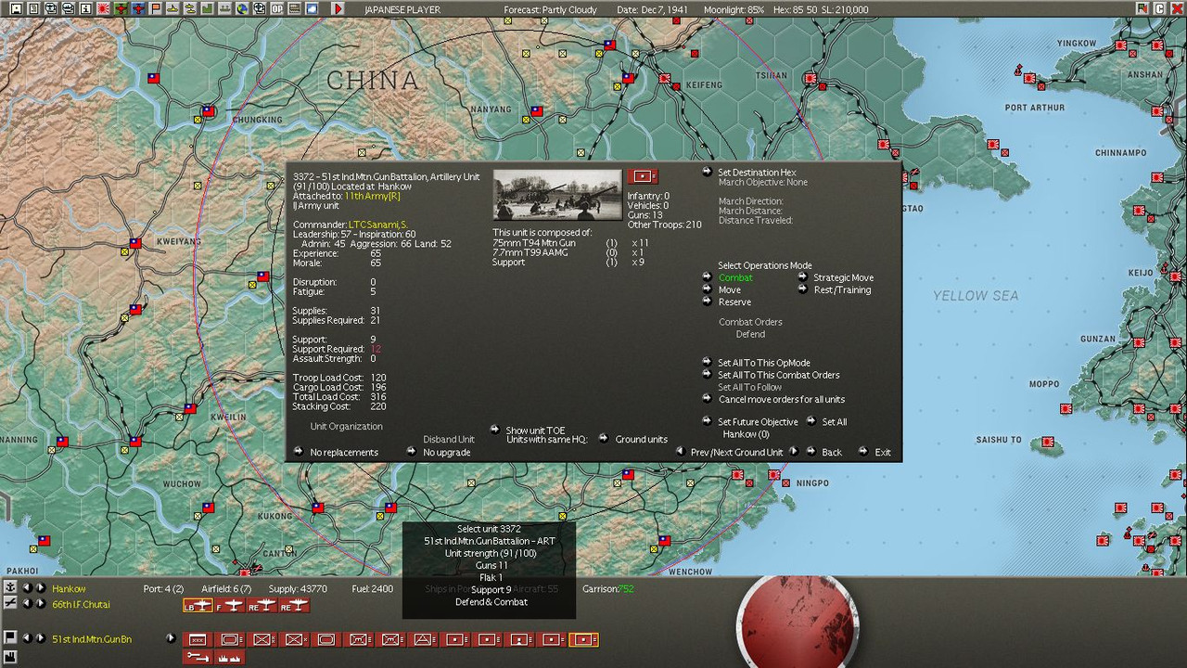Image resolution: width=1187 pixels, height=668 pixels.
Task: Click the 51st Ind.Mtn.GunBn unit name
Action: (x=92, y=638)
